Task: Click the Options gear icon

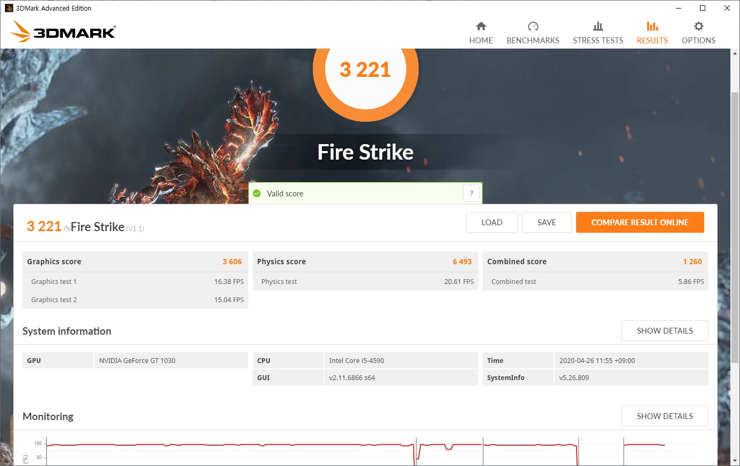Action: coord(698,26)
